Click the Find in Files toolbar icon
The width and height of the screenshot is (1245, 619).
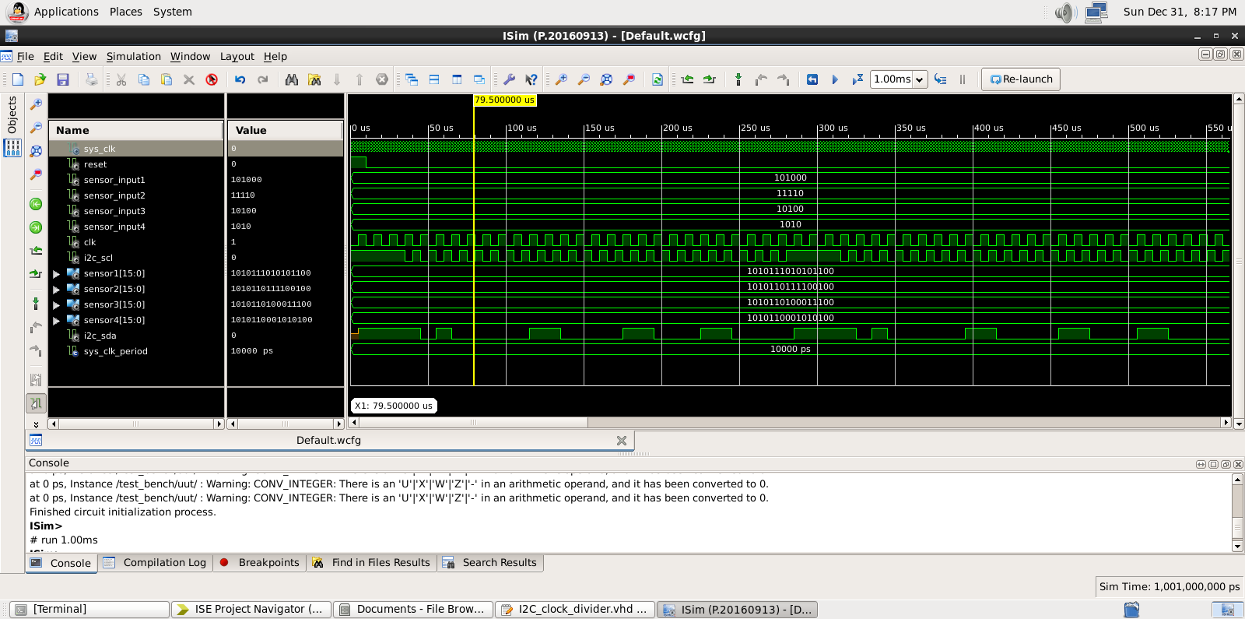(x=314, y=79)
